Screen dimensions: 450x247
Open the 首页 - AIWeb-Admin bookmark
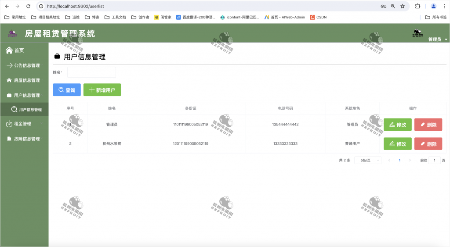tap(285, 17)
